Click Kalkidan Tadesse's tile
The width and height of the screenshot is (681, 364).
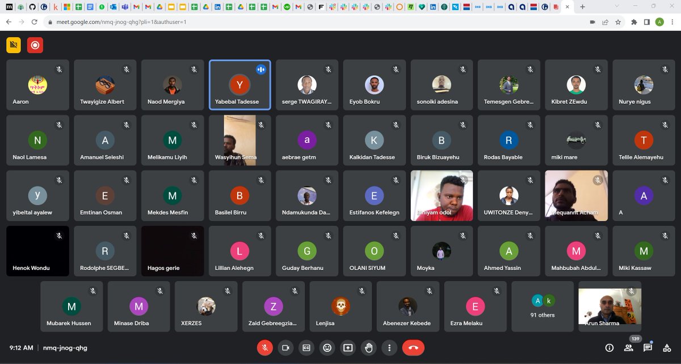tap(374, 140)
